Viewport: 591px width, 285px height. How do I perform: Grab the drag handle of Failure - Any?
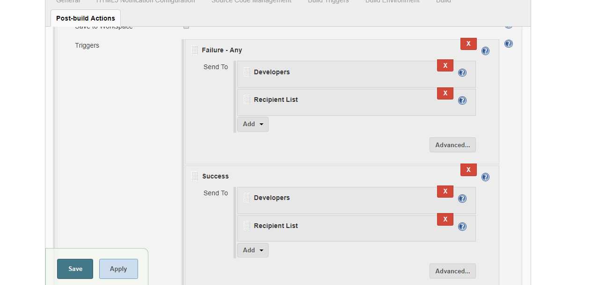195,50
